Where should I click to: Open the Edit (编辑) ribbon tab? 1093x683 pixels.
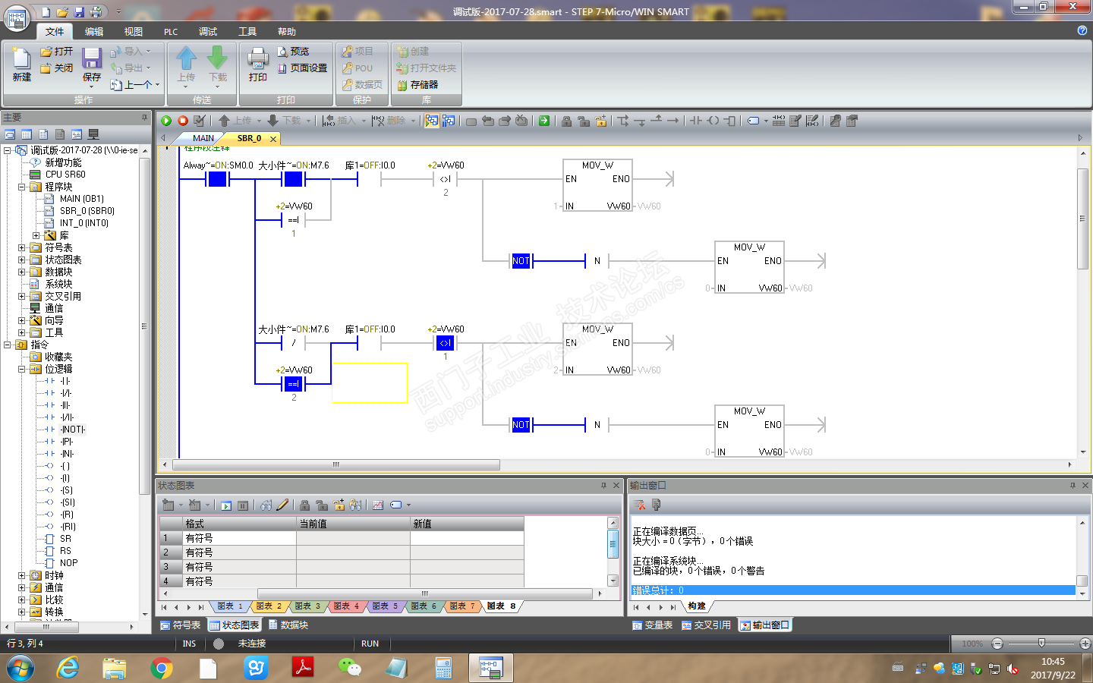click(x=94, y=32)
